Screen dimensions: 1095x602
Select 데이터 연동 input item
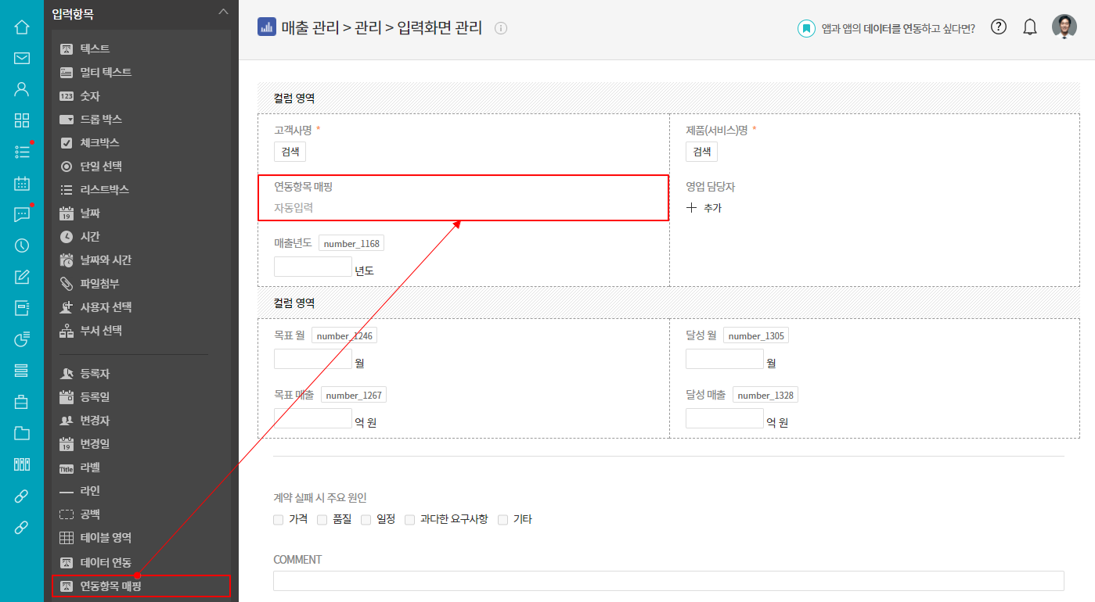[106, 562]
